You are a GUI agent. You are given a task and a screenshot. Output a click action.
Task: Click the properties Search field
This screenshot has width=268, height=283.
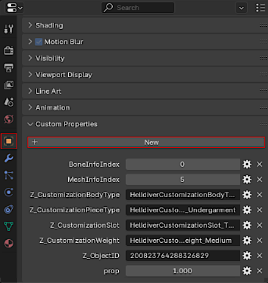(x=138, y=8)
